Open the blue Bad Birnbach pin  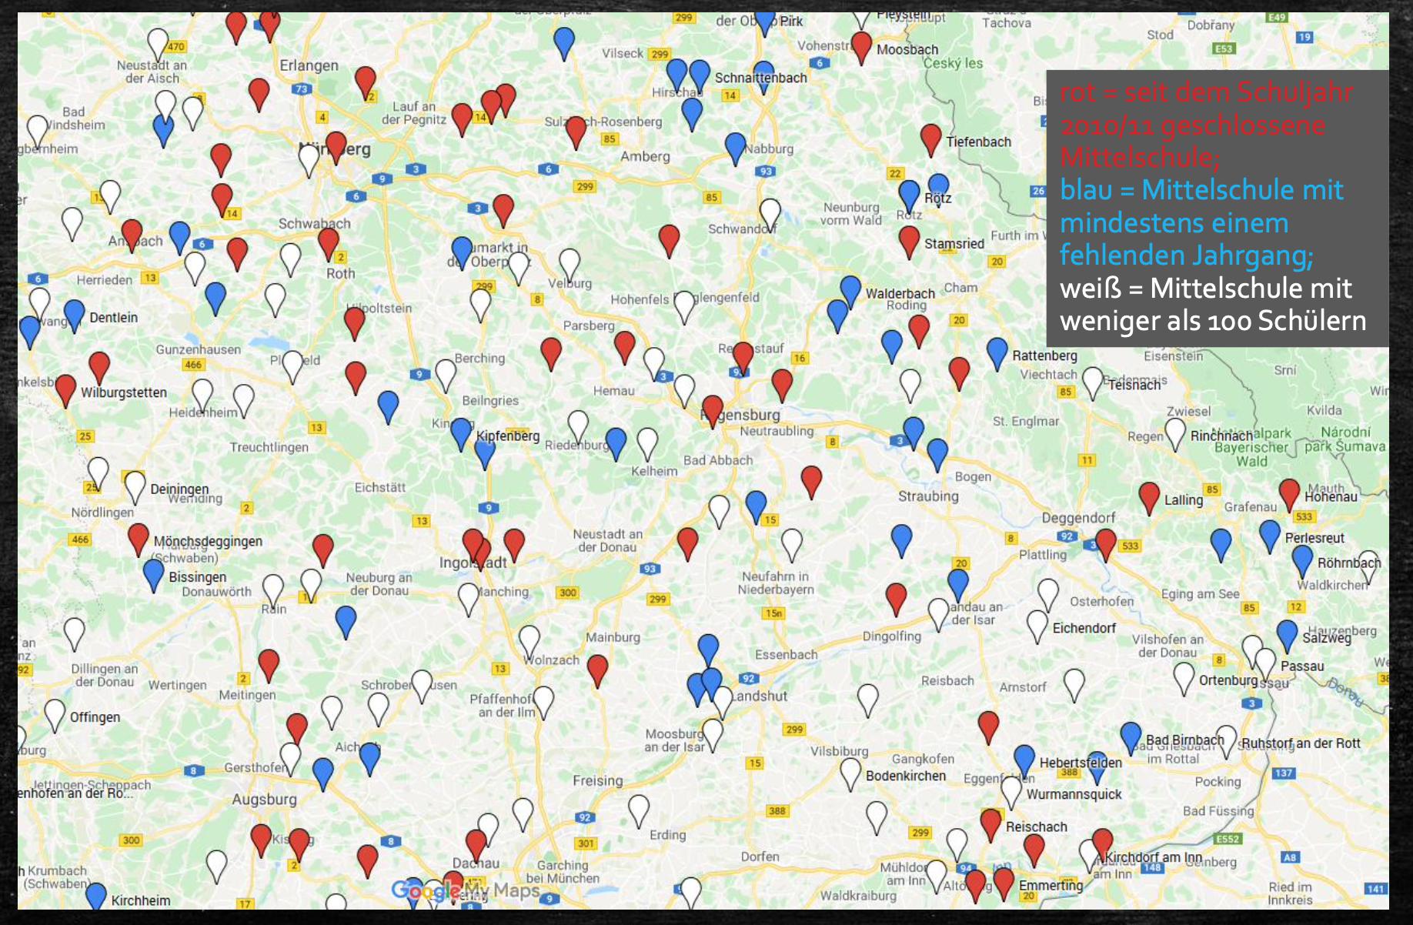point(1131,738)
